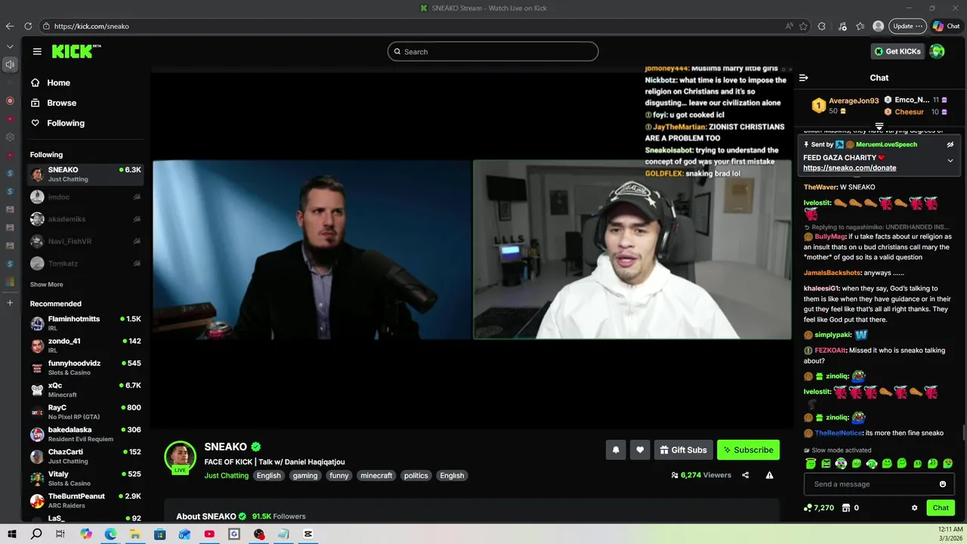Viewport: 967px width, 544px height.
Task: Open xQc channel in recommended
Action: (86, 390)
